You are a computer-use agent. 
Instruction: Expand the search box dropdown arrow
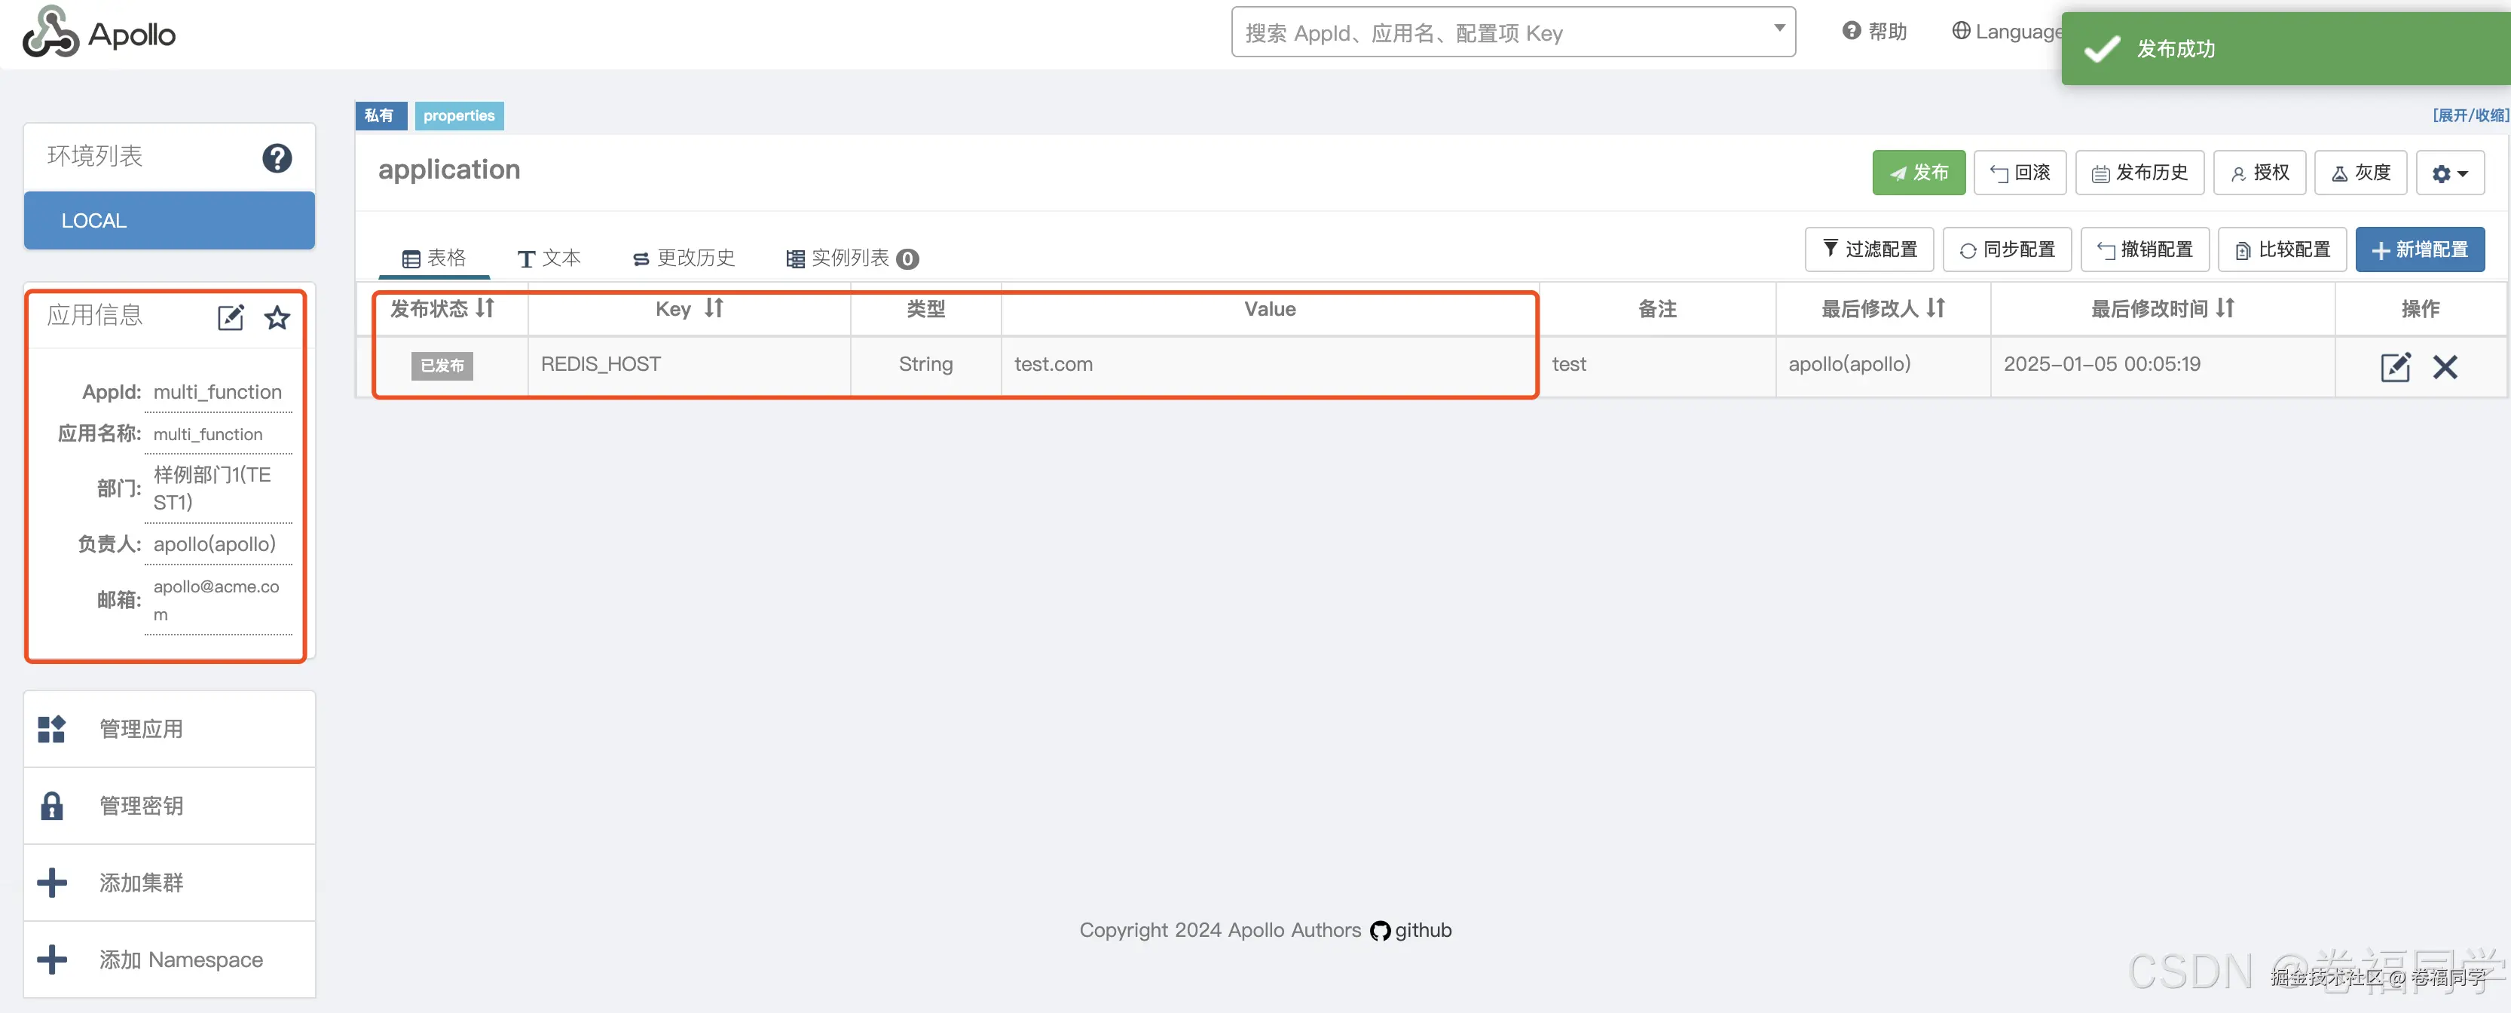(1779, 29)
